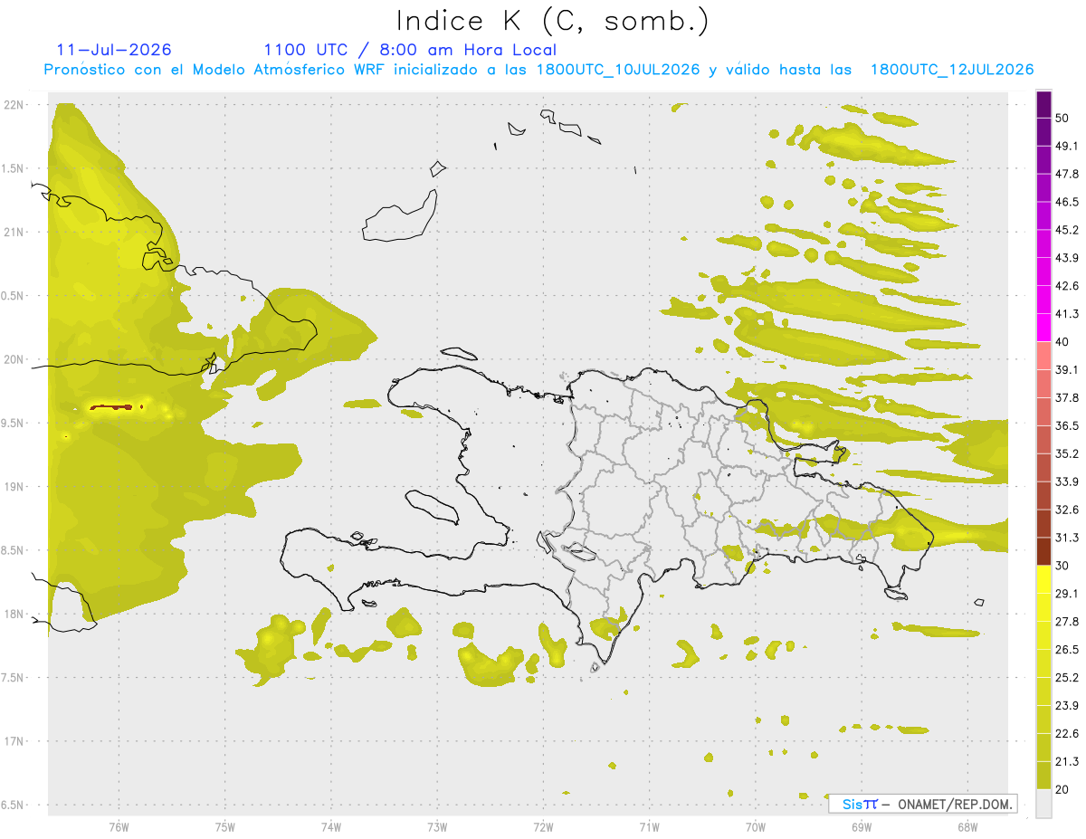The height and width of the screenshot is (839, 1086).
Task: Click the legend value 46.5
Action: click(1067, 202)
